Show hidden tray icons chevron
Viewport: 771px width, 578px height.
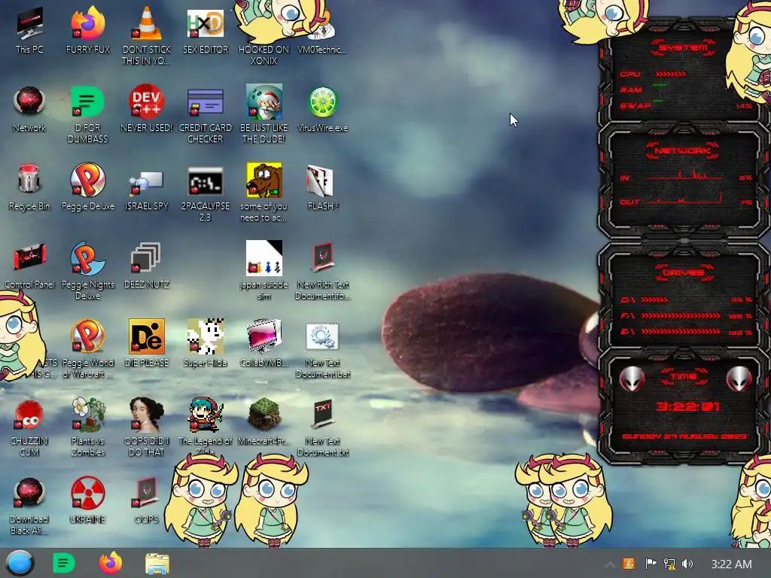click(x=609, y=564)
